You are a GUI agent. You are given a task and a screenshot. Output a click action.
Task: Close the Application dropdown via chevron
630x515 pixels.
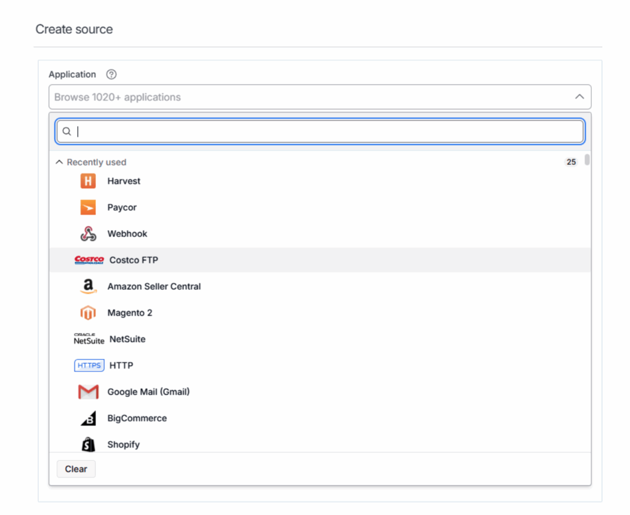(579, 97)
